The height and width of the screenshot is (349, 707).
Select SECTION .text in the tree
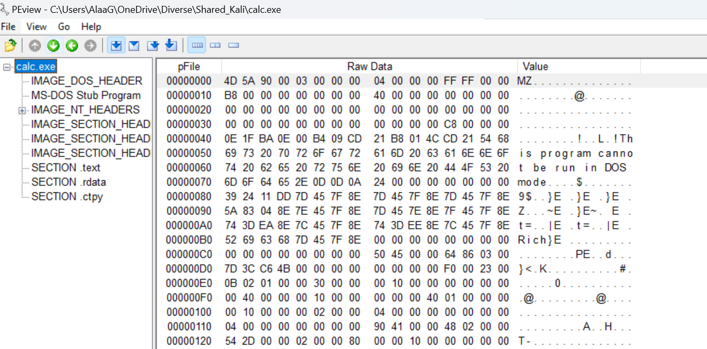pos(65,168)
